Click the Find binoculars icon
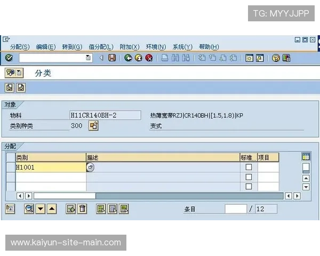The image size is (320, 256). click(175, 58)
